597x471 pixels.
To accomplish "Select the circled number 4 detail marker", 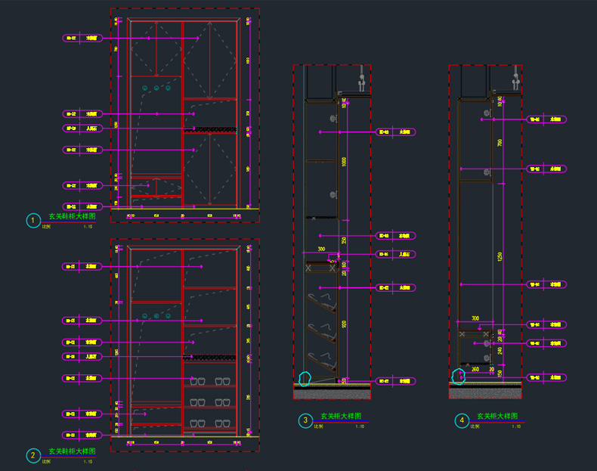I will pos(462,420).
